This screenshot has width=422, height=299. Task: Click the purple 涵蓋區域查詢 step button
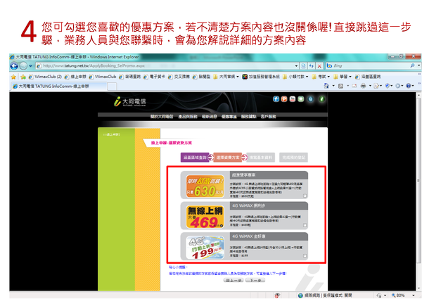pyautogui.click(x=195, y=158)
